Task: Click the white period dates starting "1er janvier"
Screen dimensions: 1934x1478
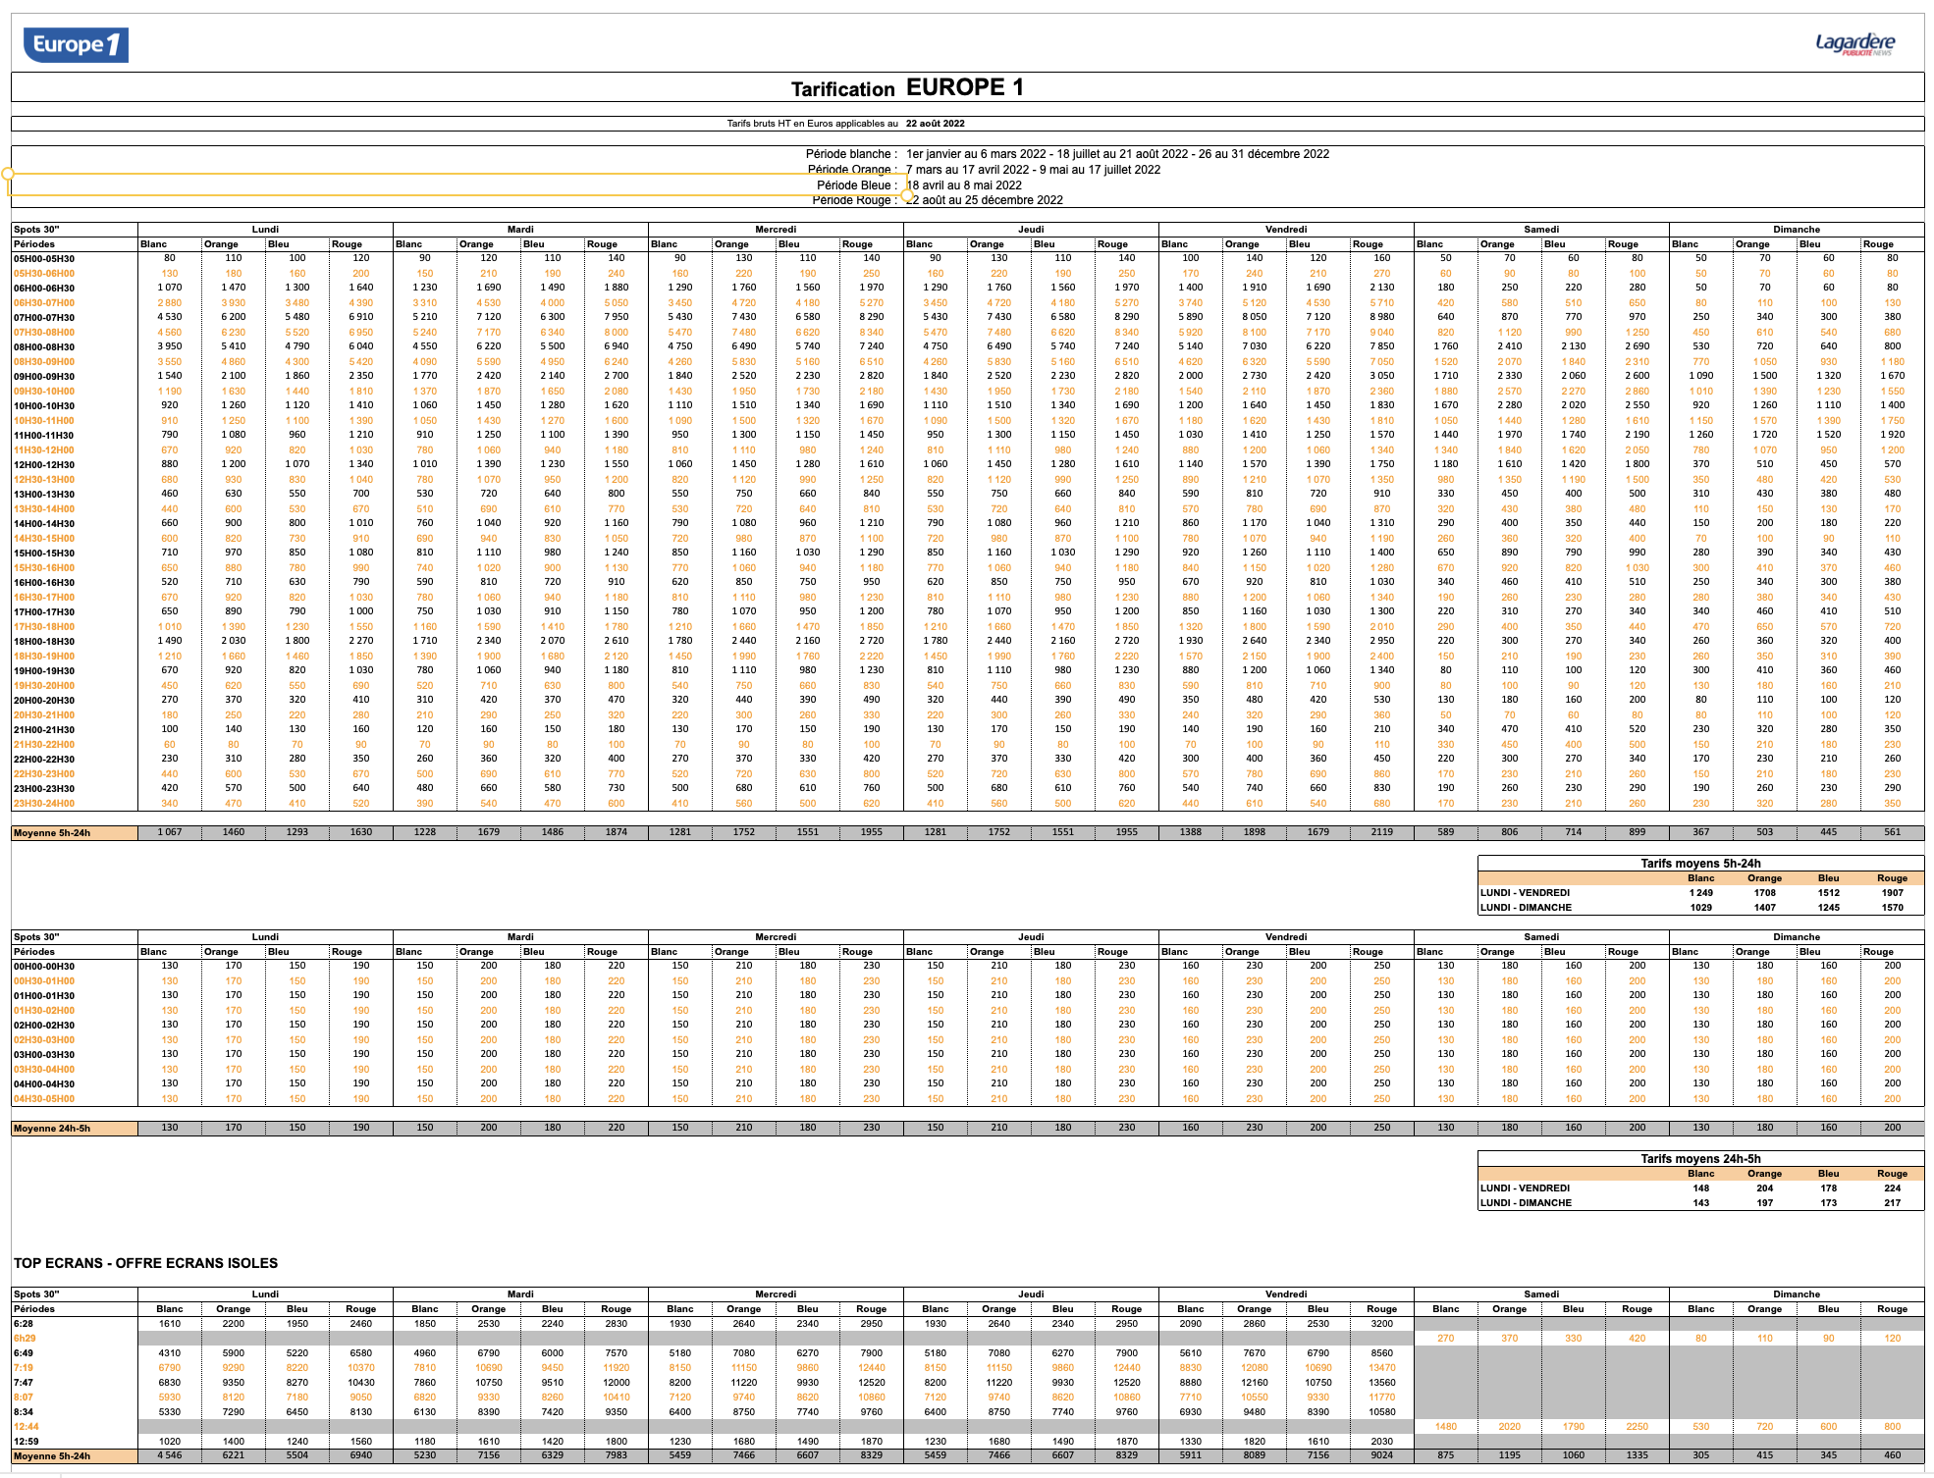Action: 1117,154
